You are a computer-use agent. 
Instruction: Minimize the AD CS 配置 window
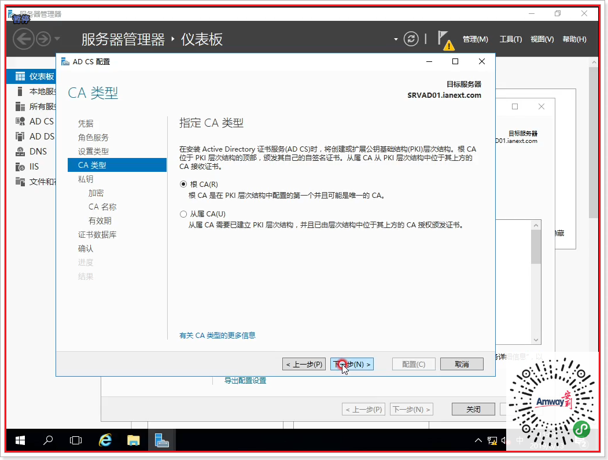[429, 61]
